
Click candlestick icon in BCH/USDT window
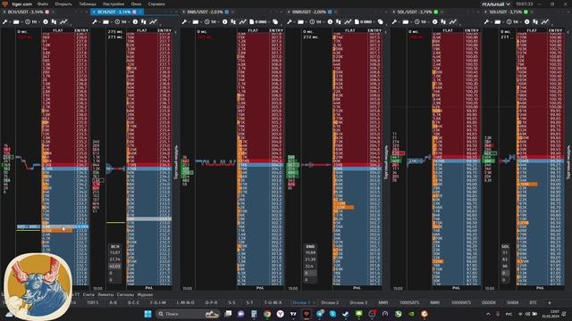[x=54, y=21]
